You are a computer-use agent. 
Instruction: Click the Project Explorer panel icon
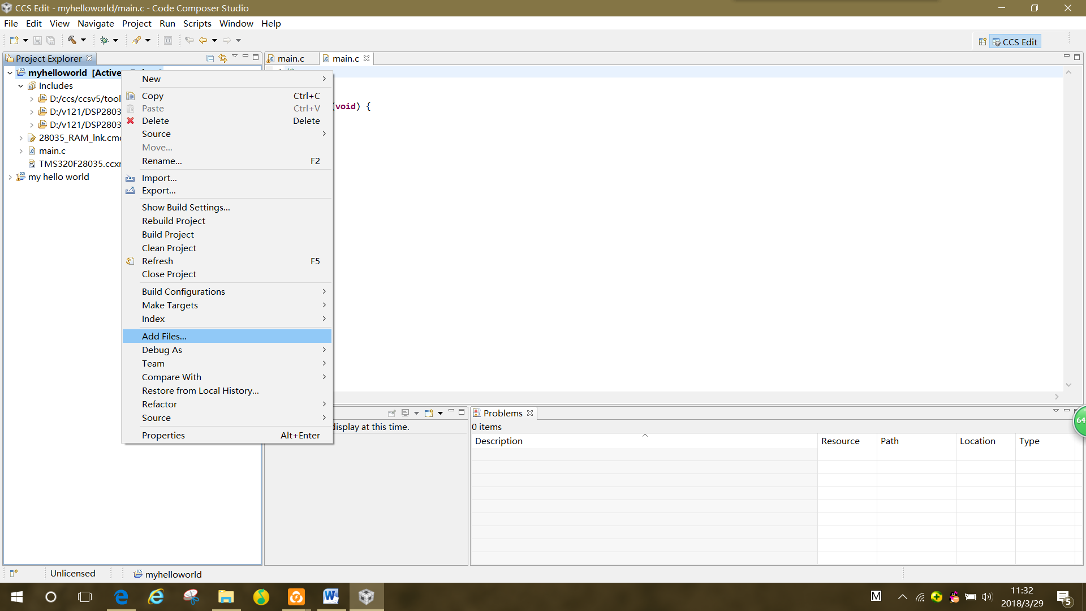pos(9,58)
